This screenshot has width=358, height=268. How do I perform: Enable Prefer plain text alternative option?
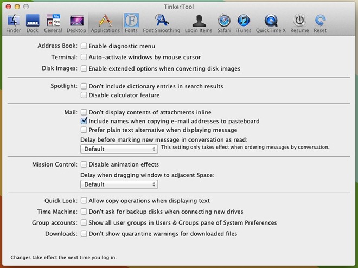[x=84, y=130]
